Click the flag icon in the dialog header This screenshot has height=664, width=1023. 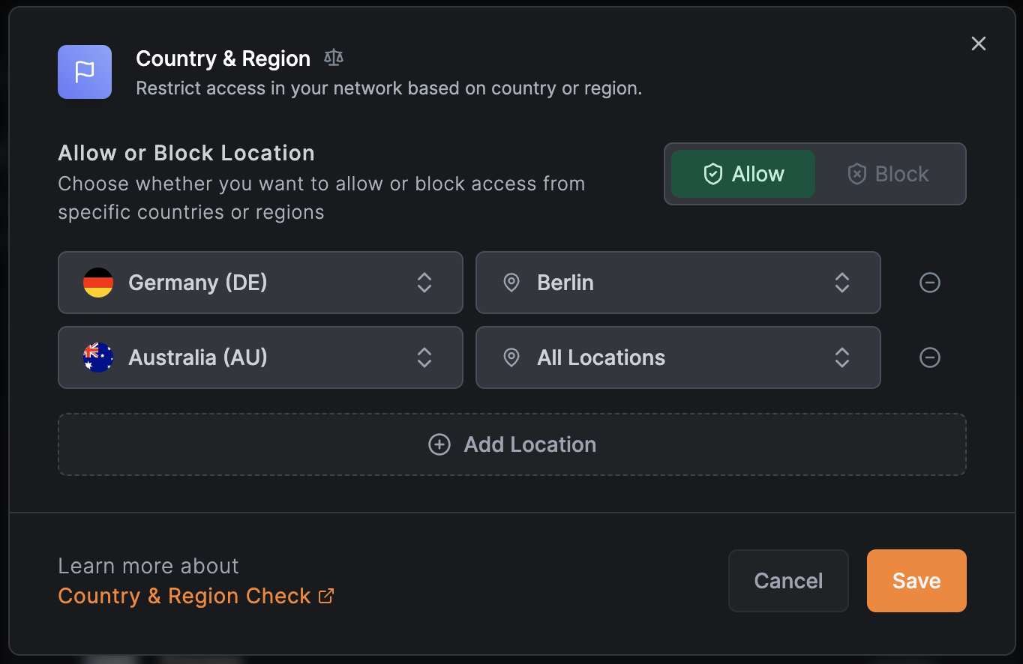pos(84,71)
